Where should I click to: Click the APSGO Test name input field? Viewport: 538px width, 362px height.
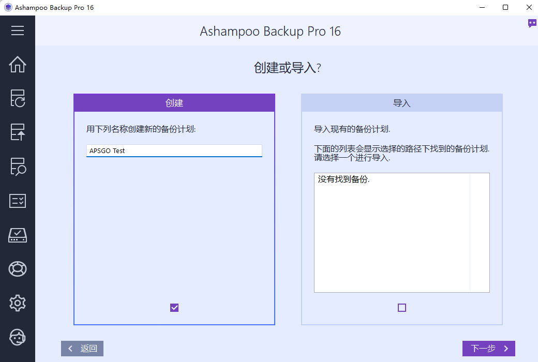pyautogui.click(x=174, y=150)
